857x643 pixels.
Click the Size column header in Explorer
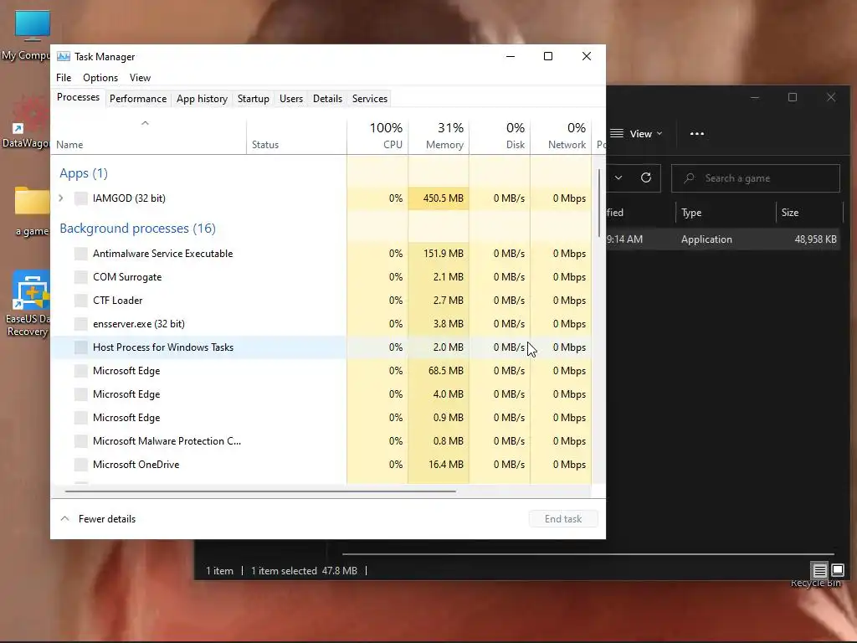click(x=809, y=212)
